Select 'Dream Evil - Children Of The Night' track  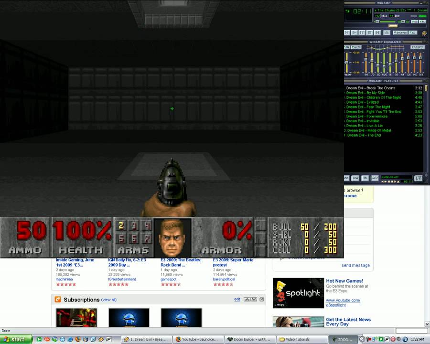coord(383,97)
